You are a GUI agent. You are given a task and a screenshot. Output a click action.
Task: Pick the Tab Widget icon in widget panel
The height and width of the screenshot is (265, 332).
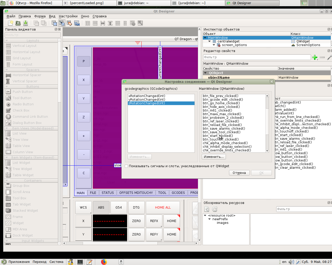pos(8,204)
